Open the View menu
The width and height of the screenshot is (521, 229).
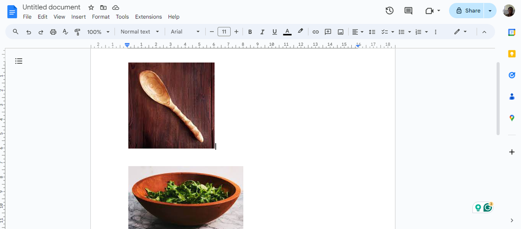pyautogui.click(x=59, y=17)
